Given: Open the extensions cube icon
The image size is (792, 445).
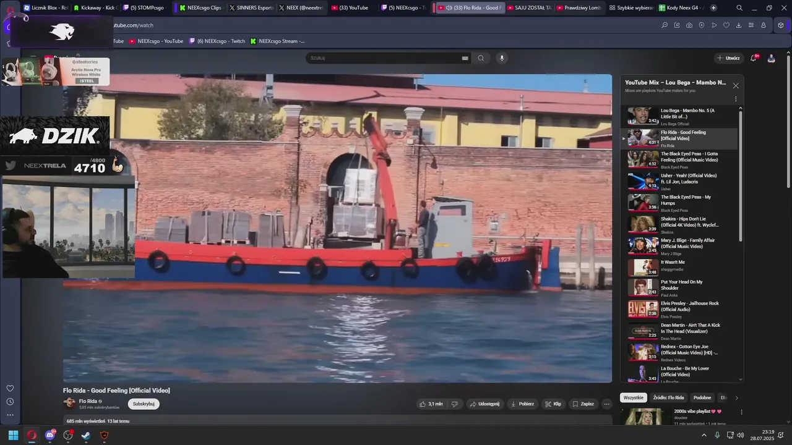Looking at the screenshot, I should coord(781,25).
